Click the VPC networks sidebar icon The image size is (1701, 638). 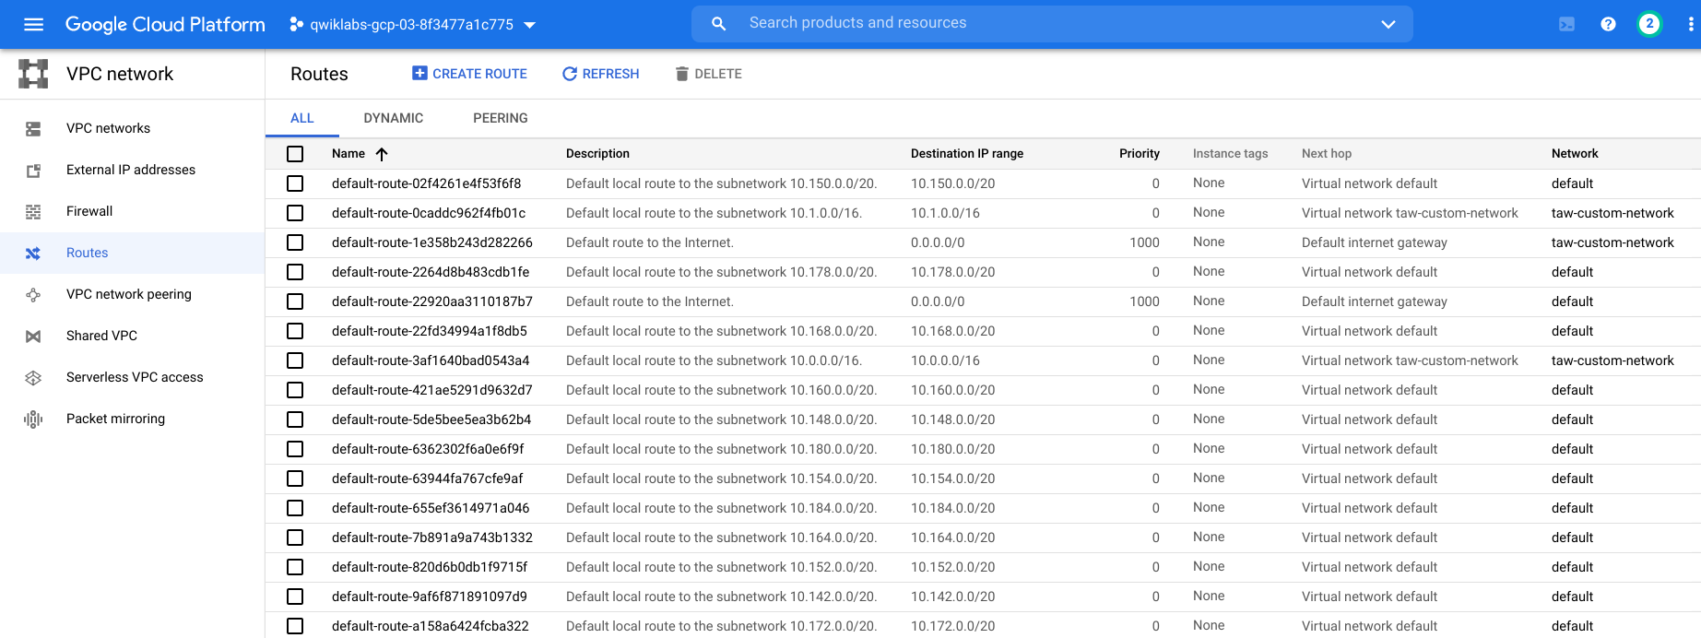pos(33,129)
